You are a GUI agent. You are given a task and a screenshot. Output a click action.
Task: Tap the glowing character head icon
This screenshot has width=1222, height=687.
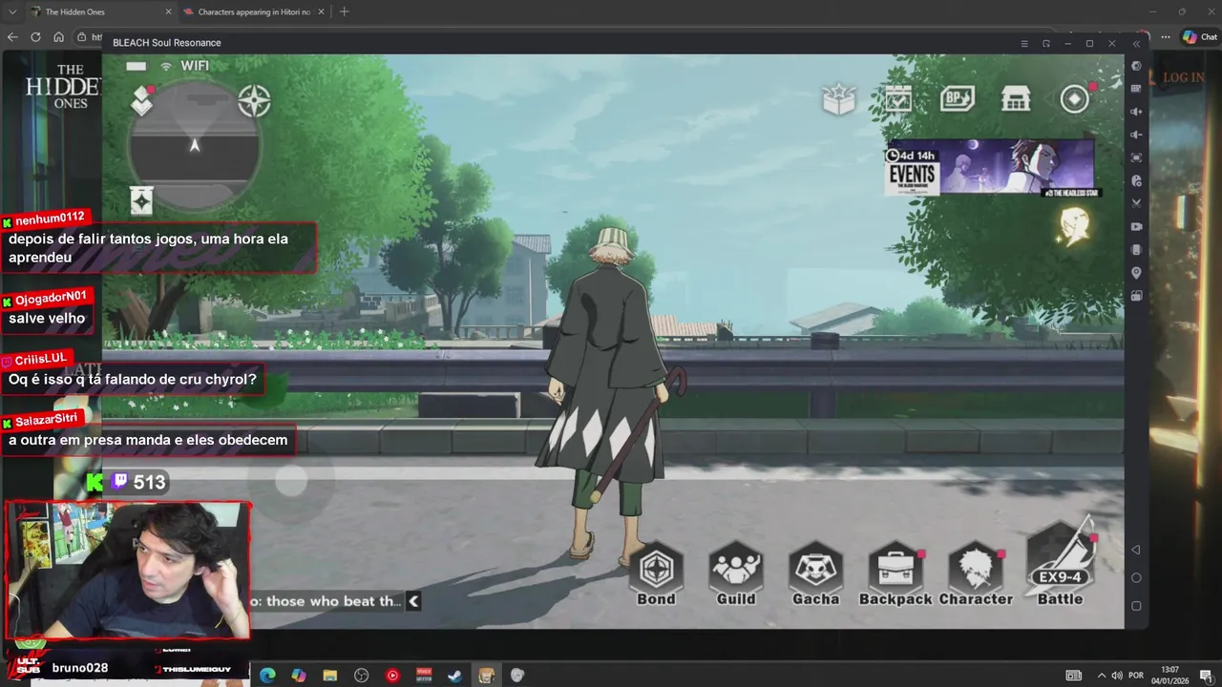1075,225
